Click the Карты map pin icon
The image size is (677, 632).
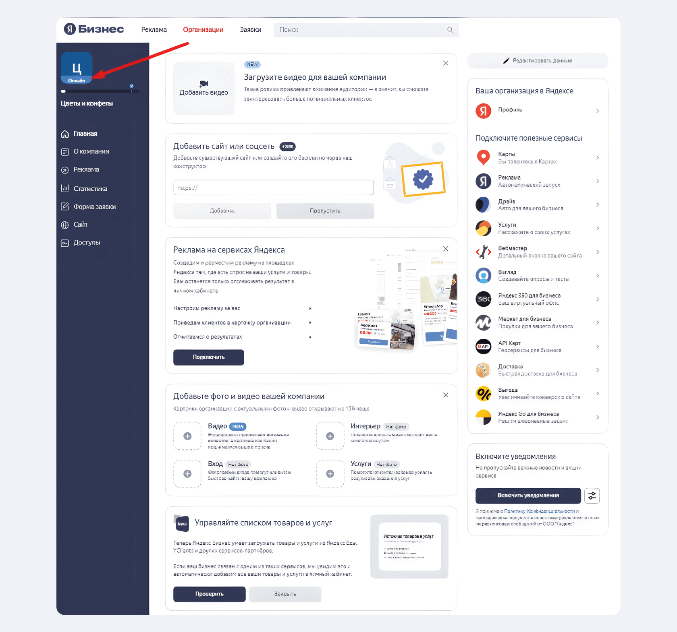(484, 157)
